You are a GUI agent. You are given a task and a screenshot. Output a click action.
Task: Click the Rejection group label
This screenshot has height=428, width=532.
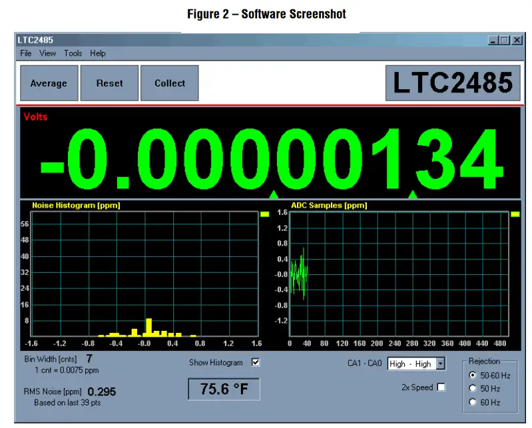click(484, 361)
